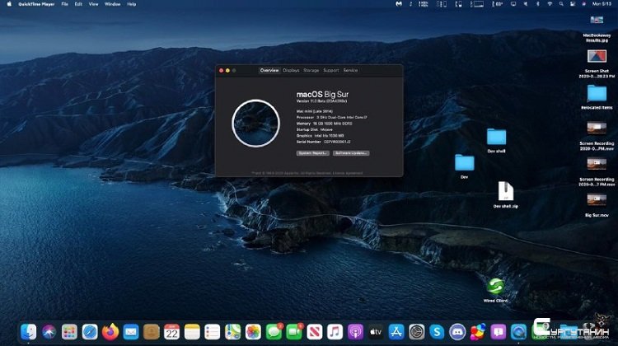
Task: Open Podcasts from the dock
Action: coord(355,332)
